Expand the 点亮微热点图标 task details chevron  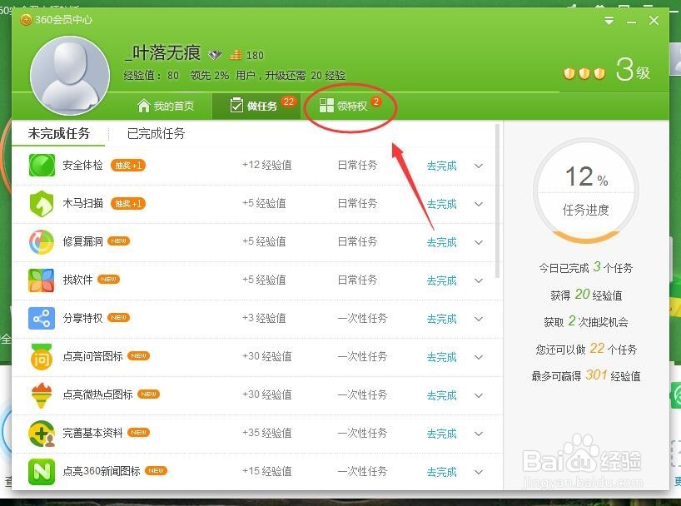pos(479,395)
